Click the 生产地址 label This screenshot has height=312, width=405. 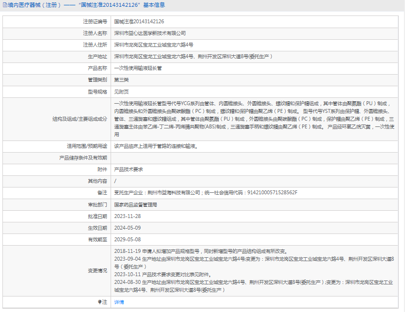click(97, 57)
